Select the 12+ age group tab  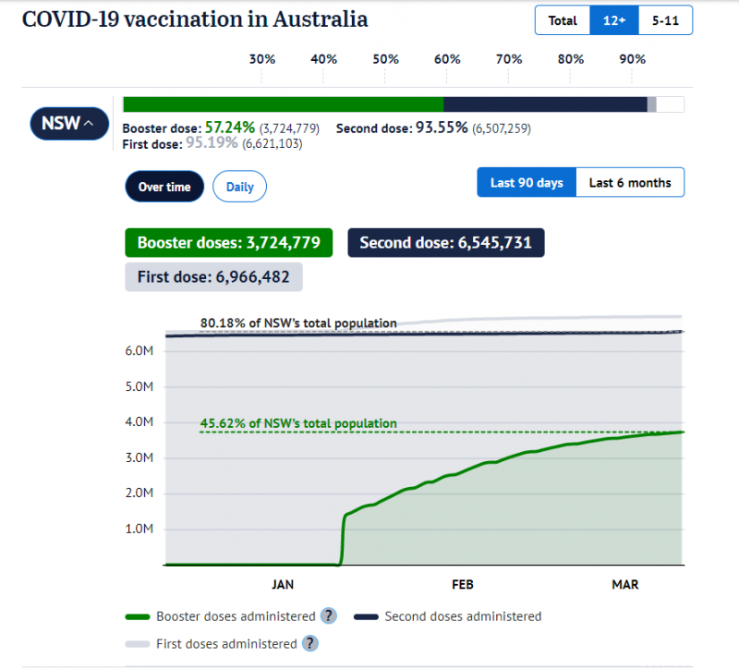(614, 20)
